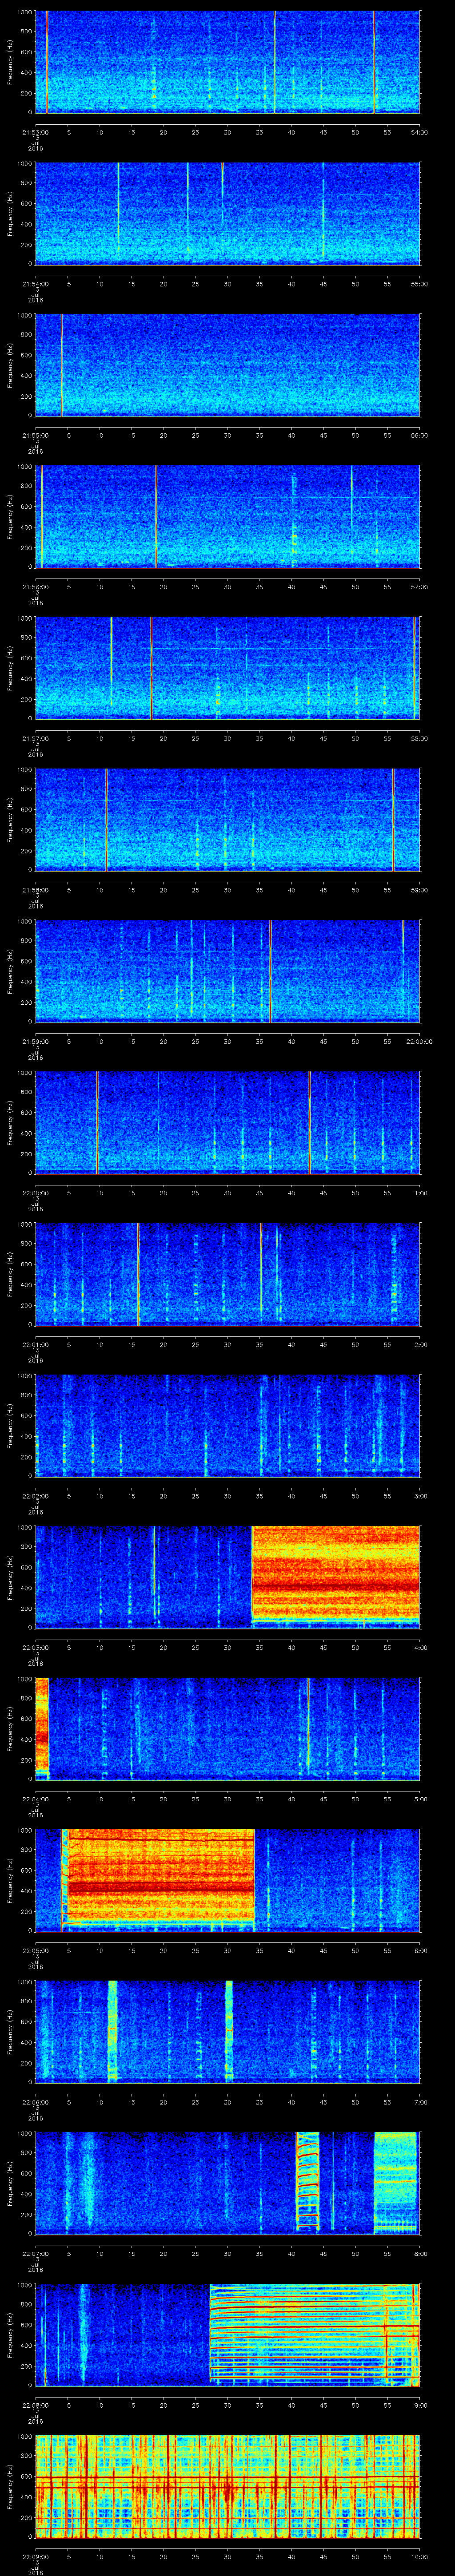Click the "22:09:00" time label
455x2576 pixels.
pyautogui.click(x=35, y=2557)
